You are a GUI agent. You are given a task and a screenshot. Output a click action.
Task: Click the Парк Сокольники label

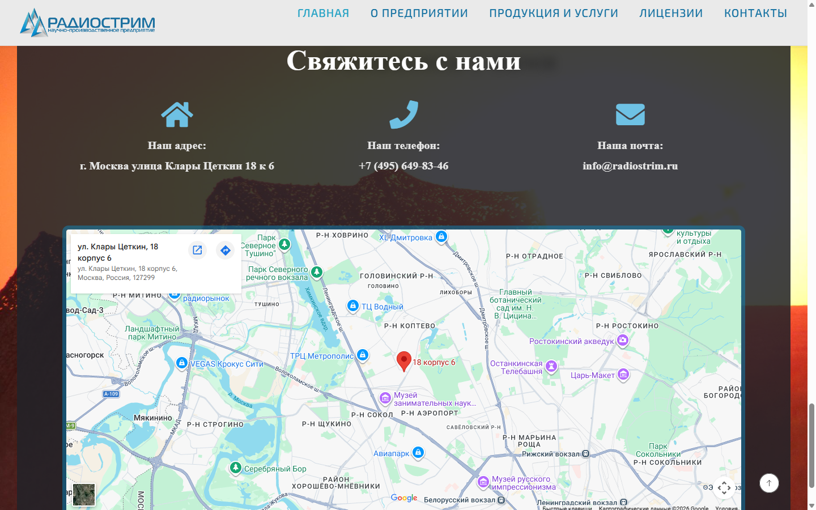click(x=658, y=450)
